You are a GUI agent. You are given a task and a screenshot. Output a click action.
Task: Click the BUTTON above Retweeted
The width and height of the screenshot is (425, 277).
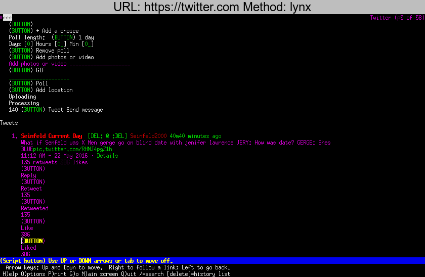coord(33,202)
